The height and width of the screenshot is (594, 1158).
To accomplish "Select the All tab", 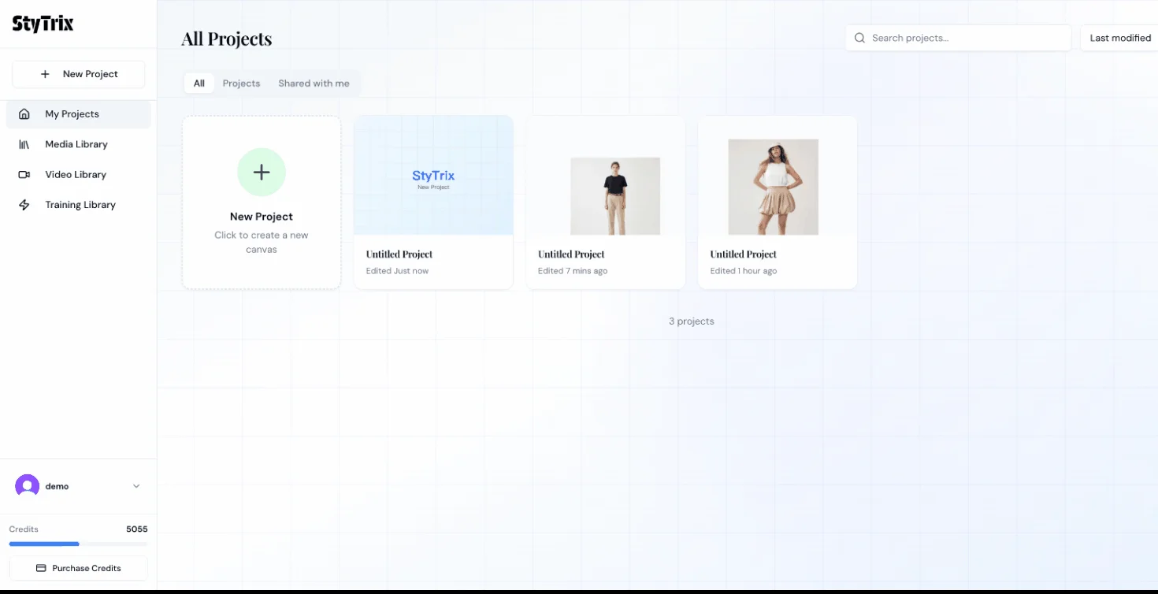I will [x=199, y=84].
